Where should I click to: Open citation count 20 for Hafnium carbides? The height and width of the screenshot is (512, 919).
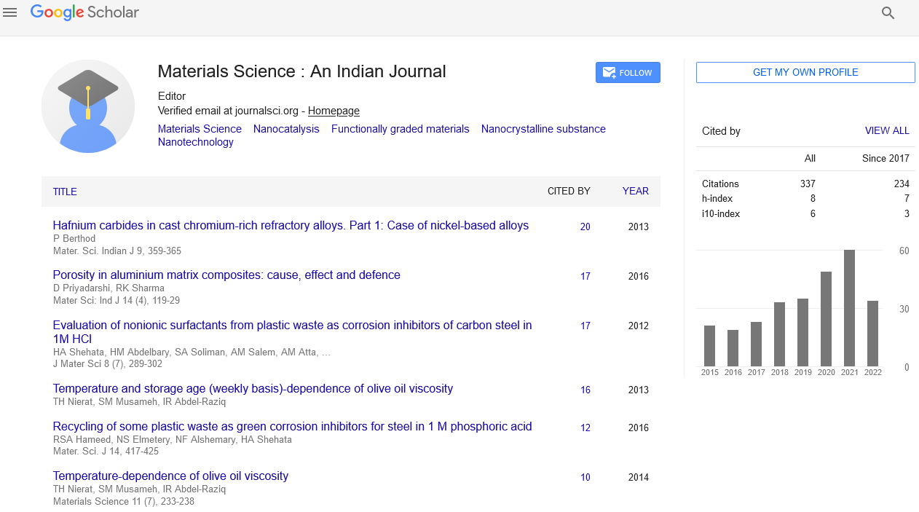click(x=585, y=227)
